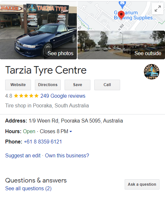The height and width of the screenshot is (197, 165).
Task: Click Ask a question button
Action: (x=142, y=184)
